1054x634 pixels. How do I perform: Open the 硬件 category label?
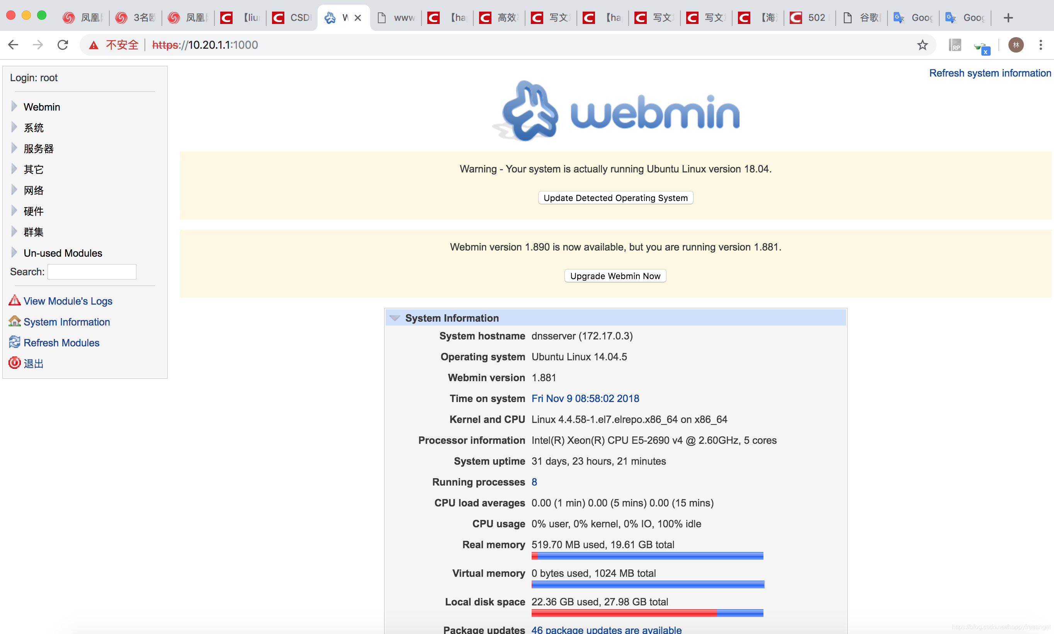[33, 211]
